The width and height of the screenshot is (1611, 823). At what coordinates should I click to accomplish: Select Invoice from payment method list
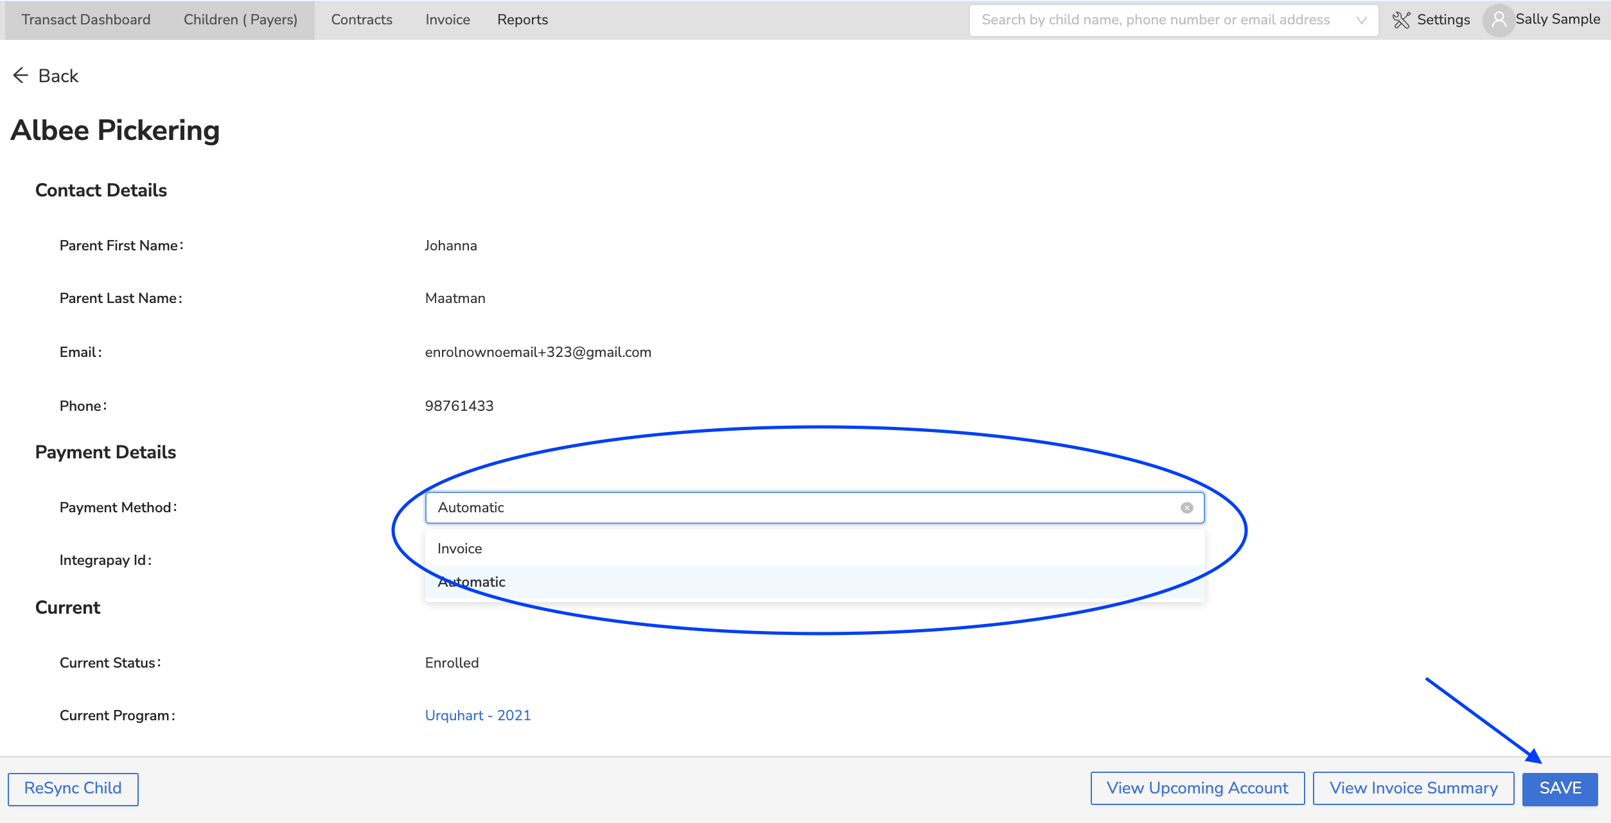[x=460, y=548]
